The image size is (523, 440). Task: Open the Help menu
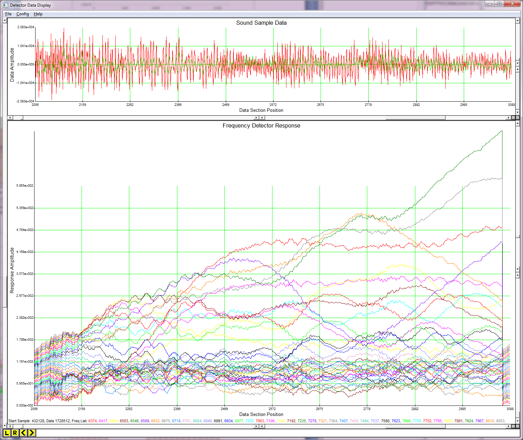[38, 14]
